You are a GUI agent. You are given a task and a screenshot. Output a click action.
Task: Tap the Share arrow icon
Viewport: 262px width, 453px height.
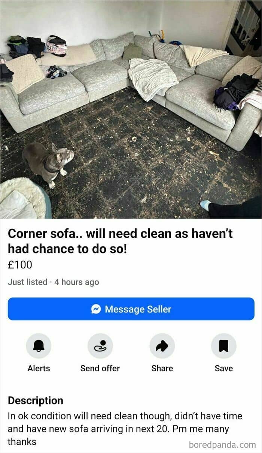point(162,346)
